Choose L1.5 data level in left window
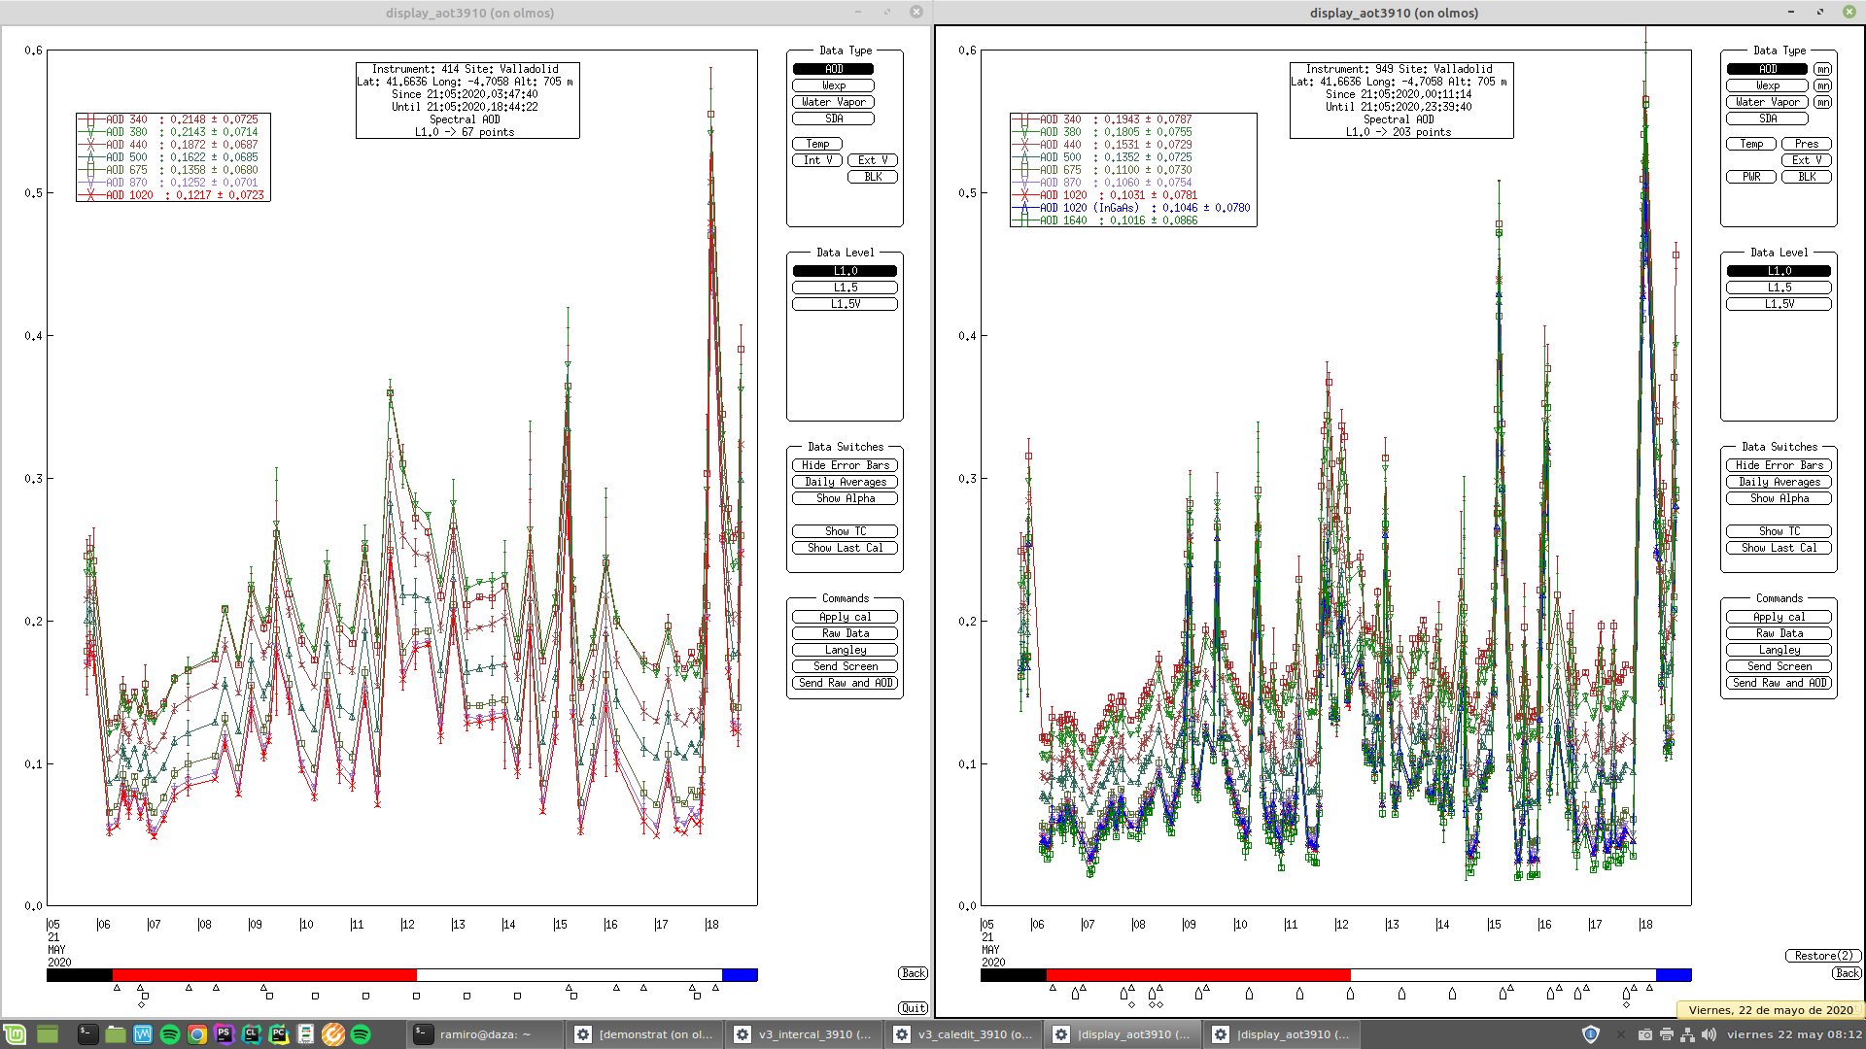The image size is (1866, 1049). 846,288
